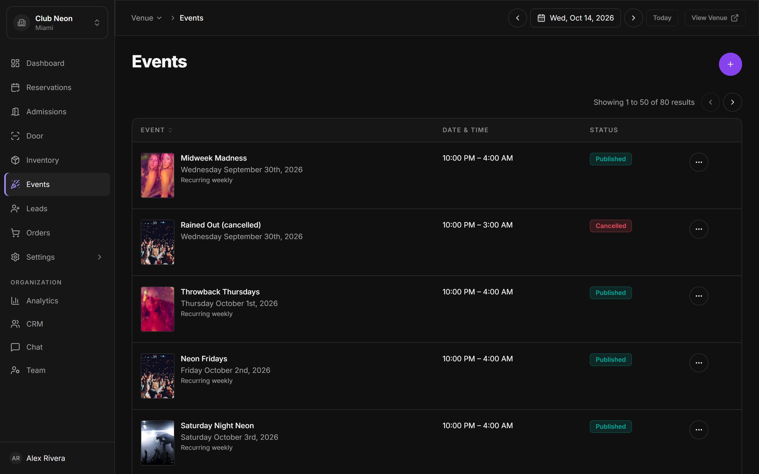This screenshot has width=759, height=474.
Task: Open Team management
Action: tap(57, 370)
